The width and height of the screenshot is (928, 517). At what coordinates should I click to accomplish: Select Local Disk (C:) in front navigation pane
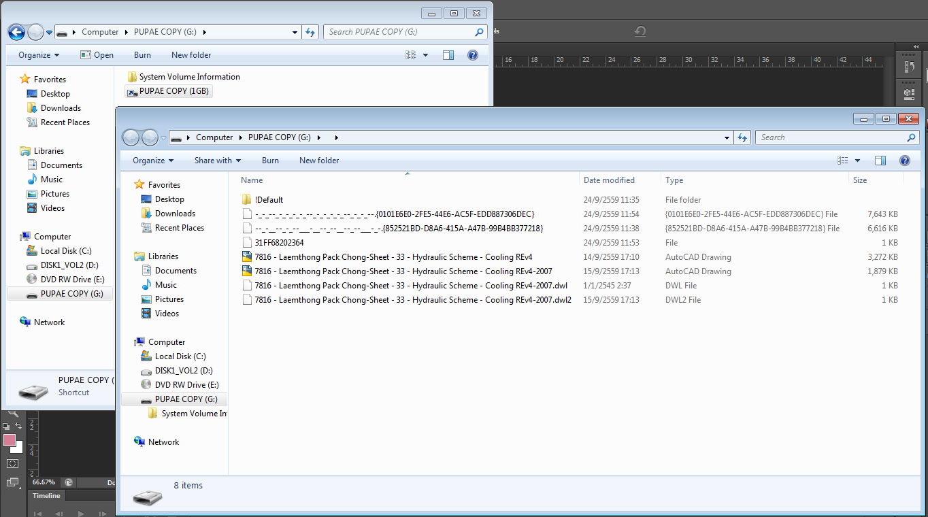[180, 356]
